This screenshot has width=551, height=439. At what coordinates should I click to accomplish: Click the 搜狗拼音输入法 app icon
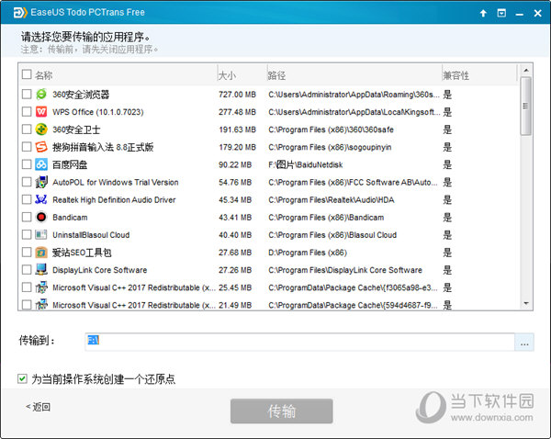click(41, 147)
